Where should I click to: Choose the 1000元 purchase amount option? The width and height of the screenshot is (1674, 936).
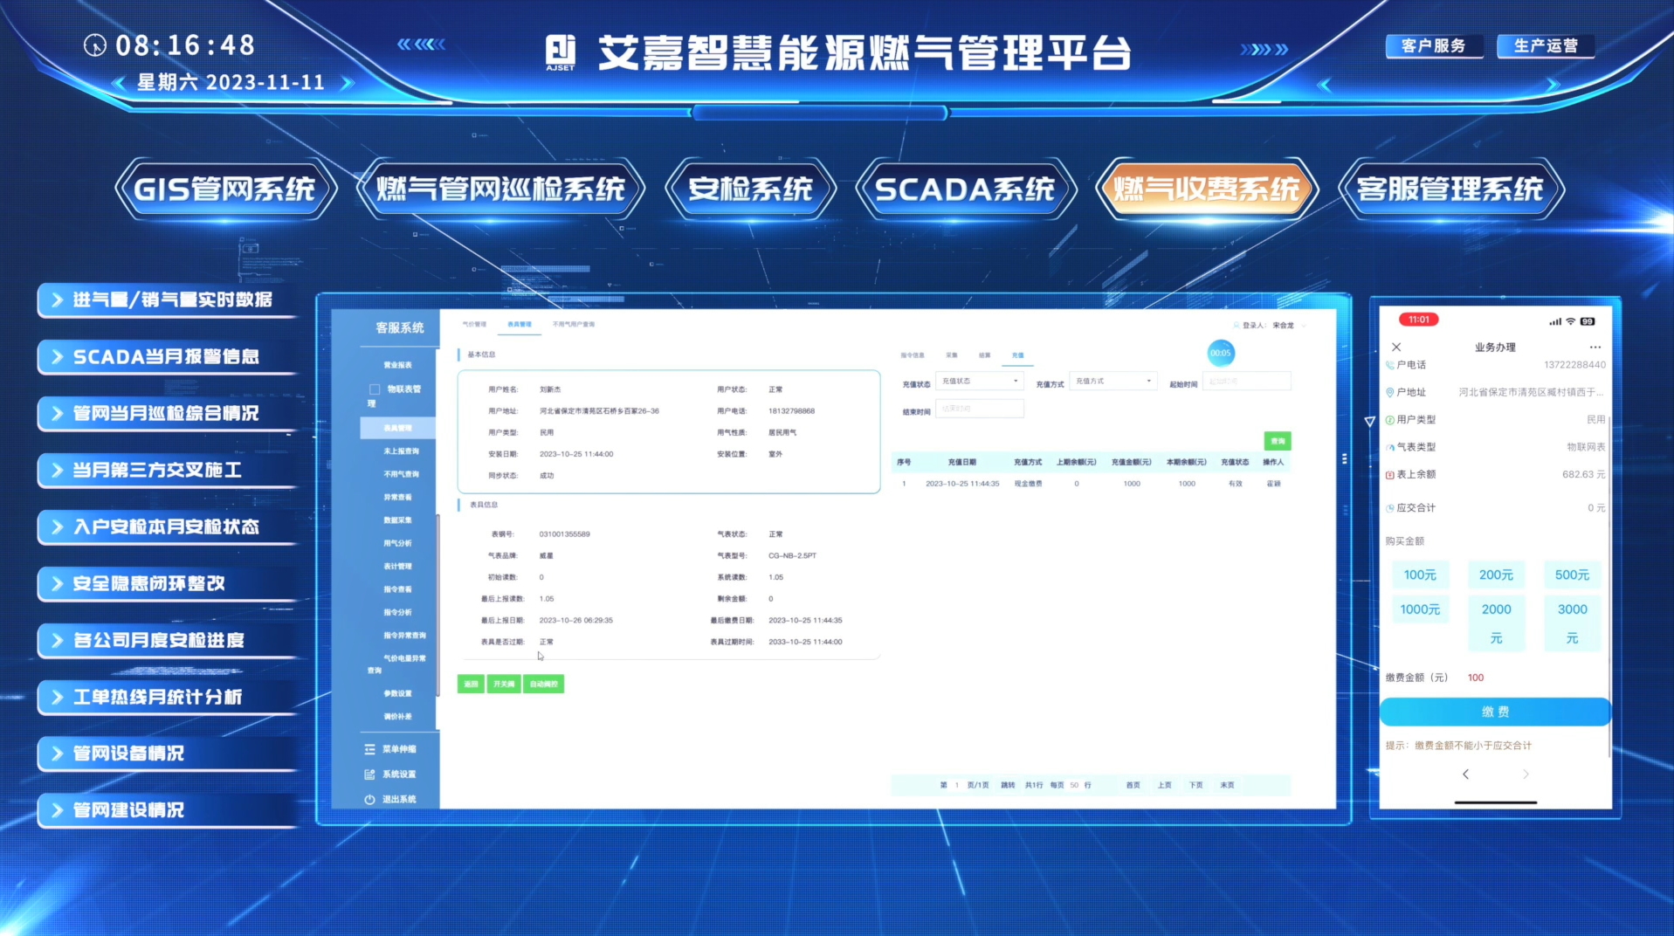tap(1419, 609)
